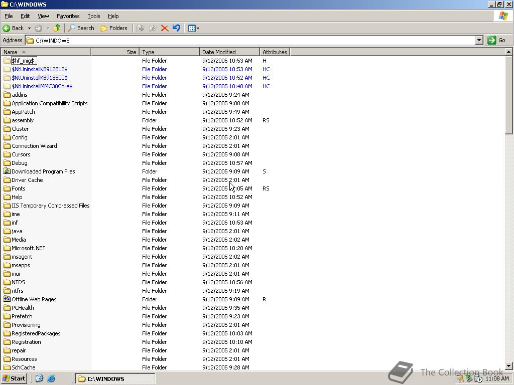Select the Offline Web Pages icon
The width and height of the screenshot is (514, 385).
point(7,299)
